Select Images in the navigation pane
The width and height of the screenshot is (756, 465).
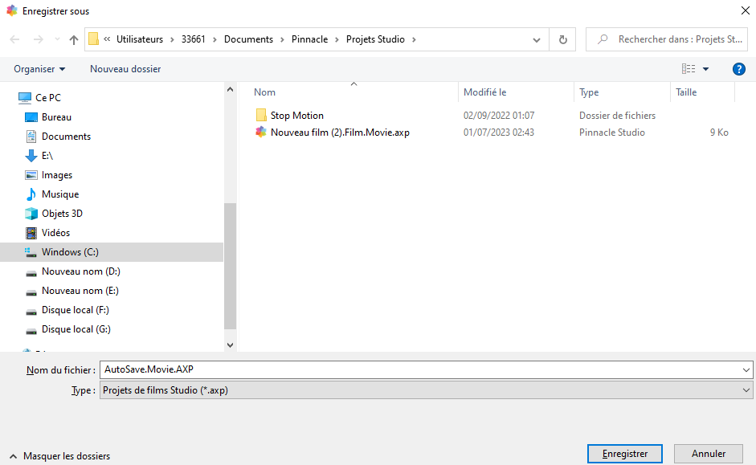coord(57,175)
